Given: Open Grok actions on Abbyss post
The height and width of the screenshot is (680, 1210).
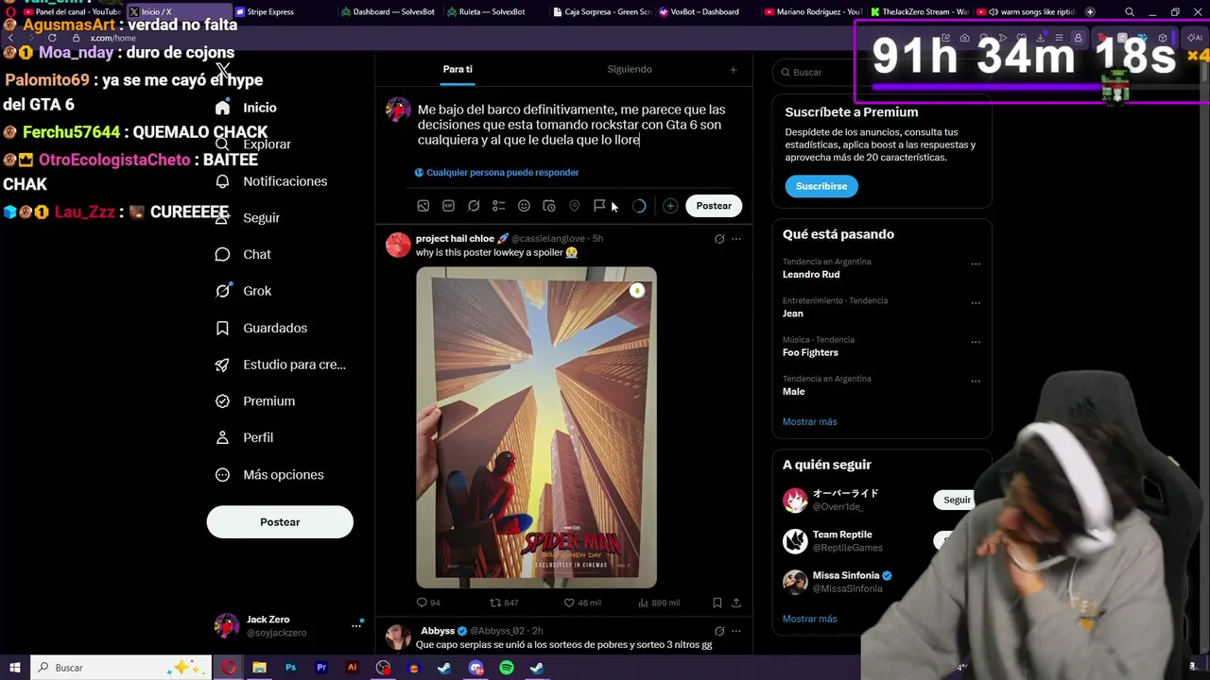Looking at the screenshot, I should [x=719, y=631].
